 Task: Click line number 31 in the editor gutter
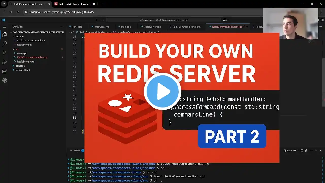point(75,118)
